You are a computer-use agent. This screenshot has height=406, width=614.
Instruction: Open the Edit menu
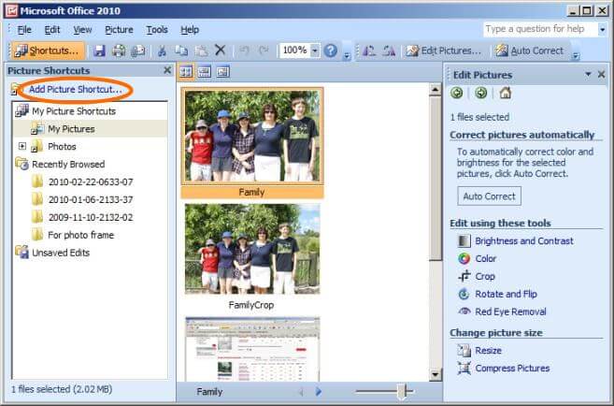tap(52, 30)
